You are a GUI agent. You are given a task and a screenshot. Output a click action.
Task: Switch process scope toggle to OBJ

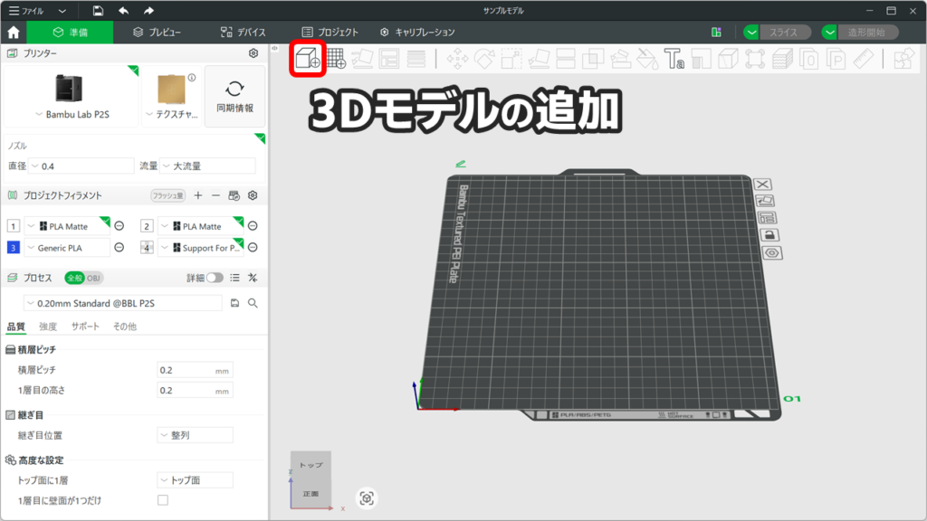(x=94, y=278)
